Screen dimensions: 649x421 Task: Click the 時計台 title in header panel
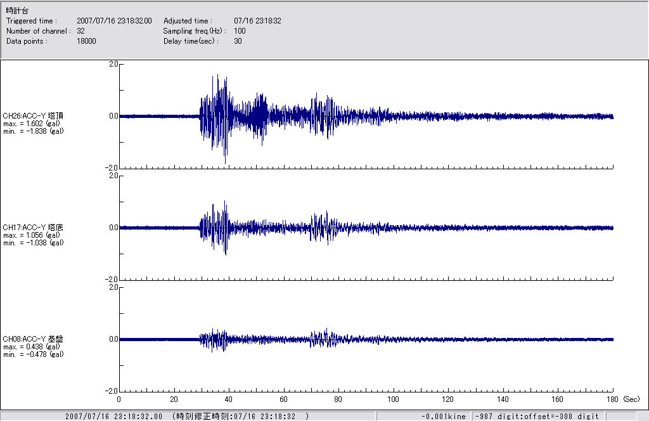[x=16, y=11]
